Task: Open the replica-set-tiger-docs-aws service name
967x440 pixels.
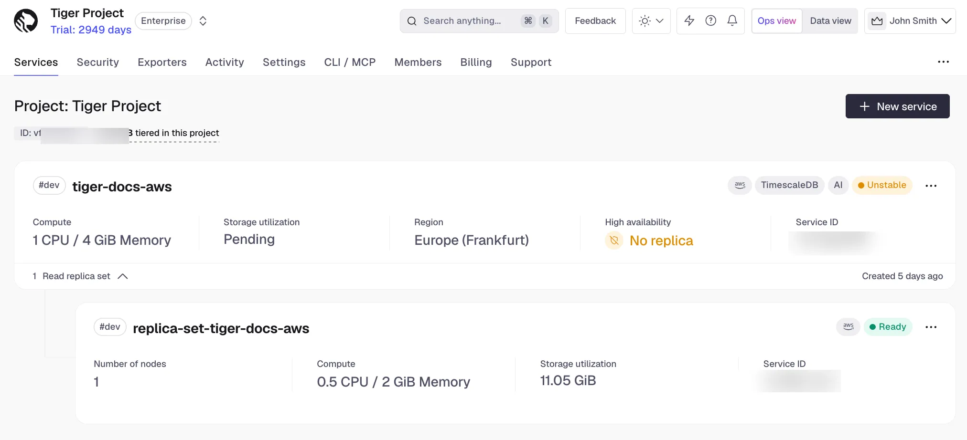Action: point(221,328)
